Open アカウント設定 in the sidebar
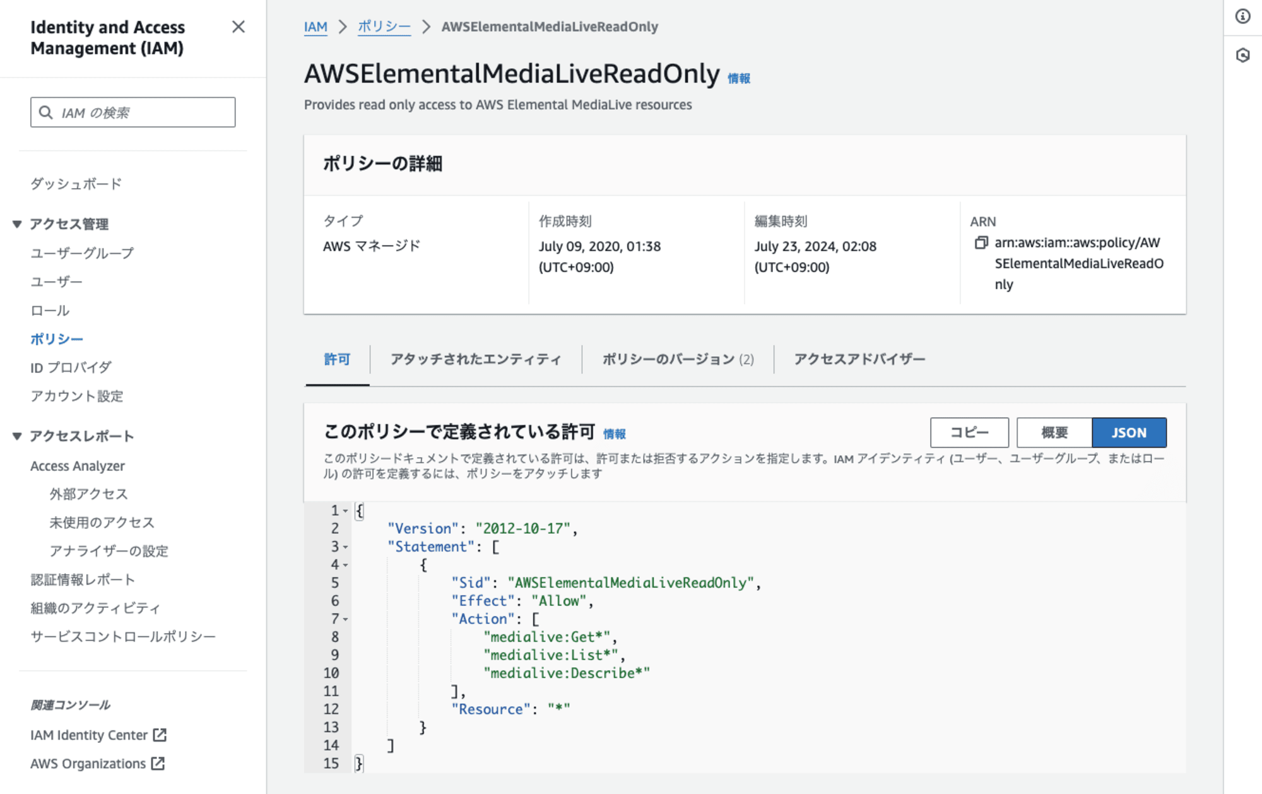1262x794 pixels. click(77, 396)
